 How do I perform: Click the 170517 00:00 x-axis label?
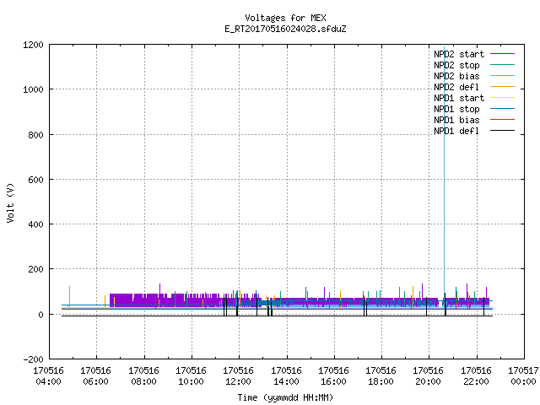[523, 376]
